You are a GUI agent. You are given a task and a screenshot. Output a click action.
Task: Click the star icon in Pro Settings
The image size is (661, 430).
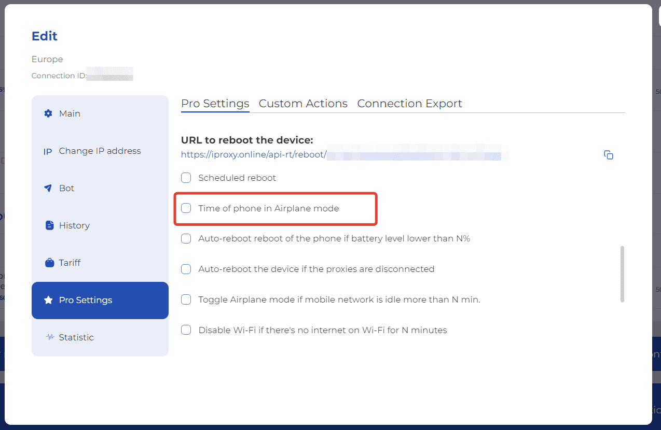(48, 300)
